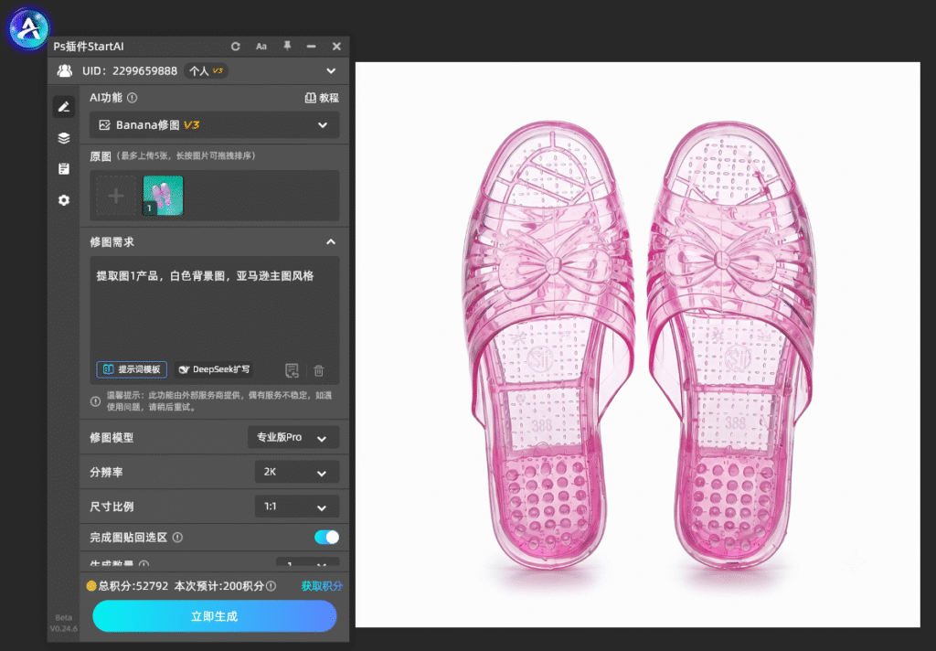The width and height of the screenshot is (936, 651).
Task: Click the UID: 2299659888 text
Action: coord(130,71)
